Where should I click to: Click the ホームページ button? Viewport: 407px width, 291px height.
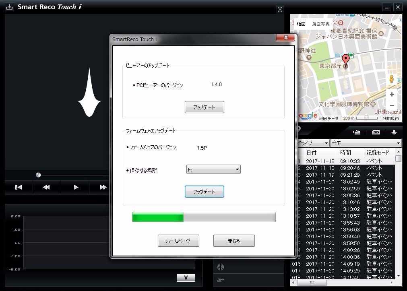(x=179, y=241)
